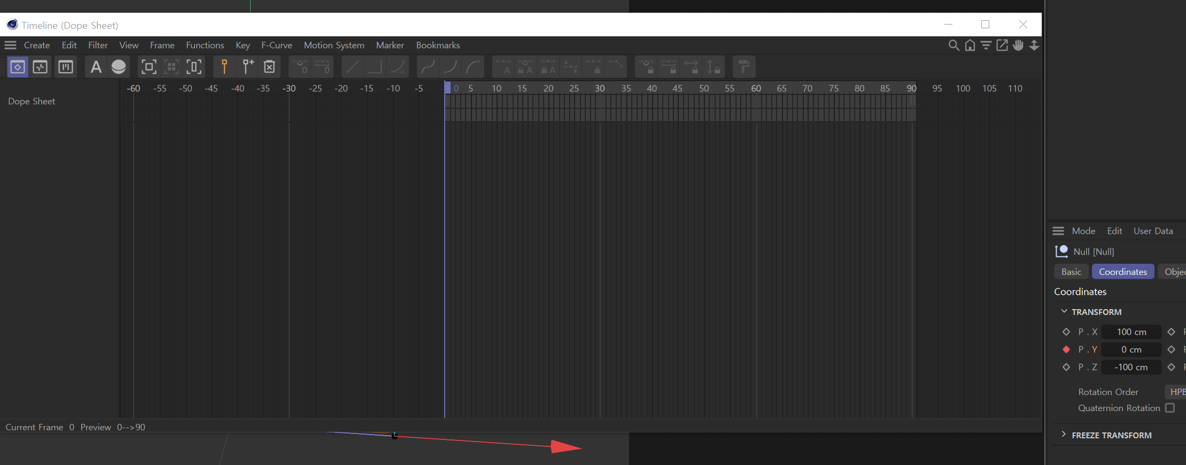The image size is (1186, 465).
Task: Click Frame All icon
Action: 149,67
